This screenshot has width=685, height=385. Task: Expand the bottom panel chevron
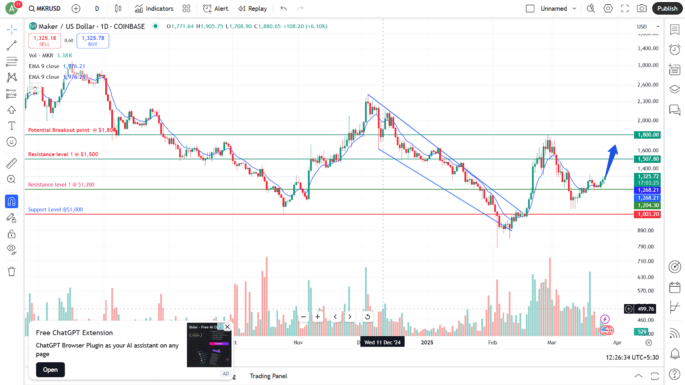pos(638,376)
